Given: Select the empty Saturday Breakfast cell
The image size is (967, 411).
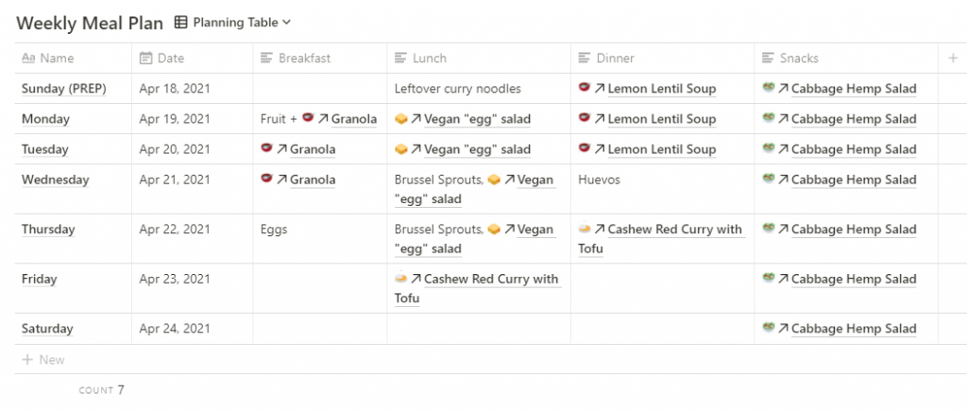Looking at the screenshot, I should 319,328.
